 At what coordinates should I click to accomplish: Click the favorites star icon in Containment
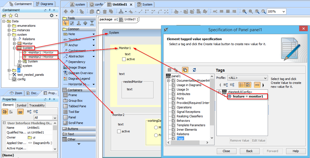(11, 16)
